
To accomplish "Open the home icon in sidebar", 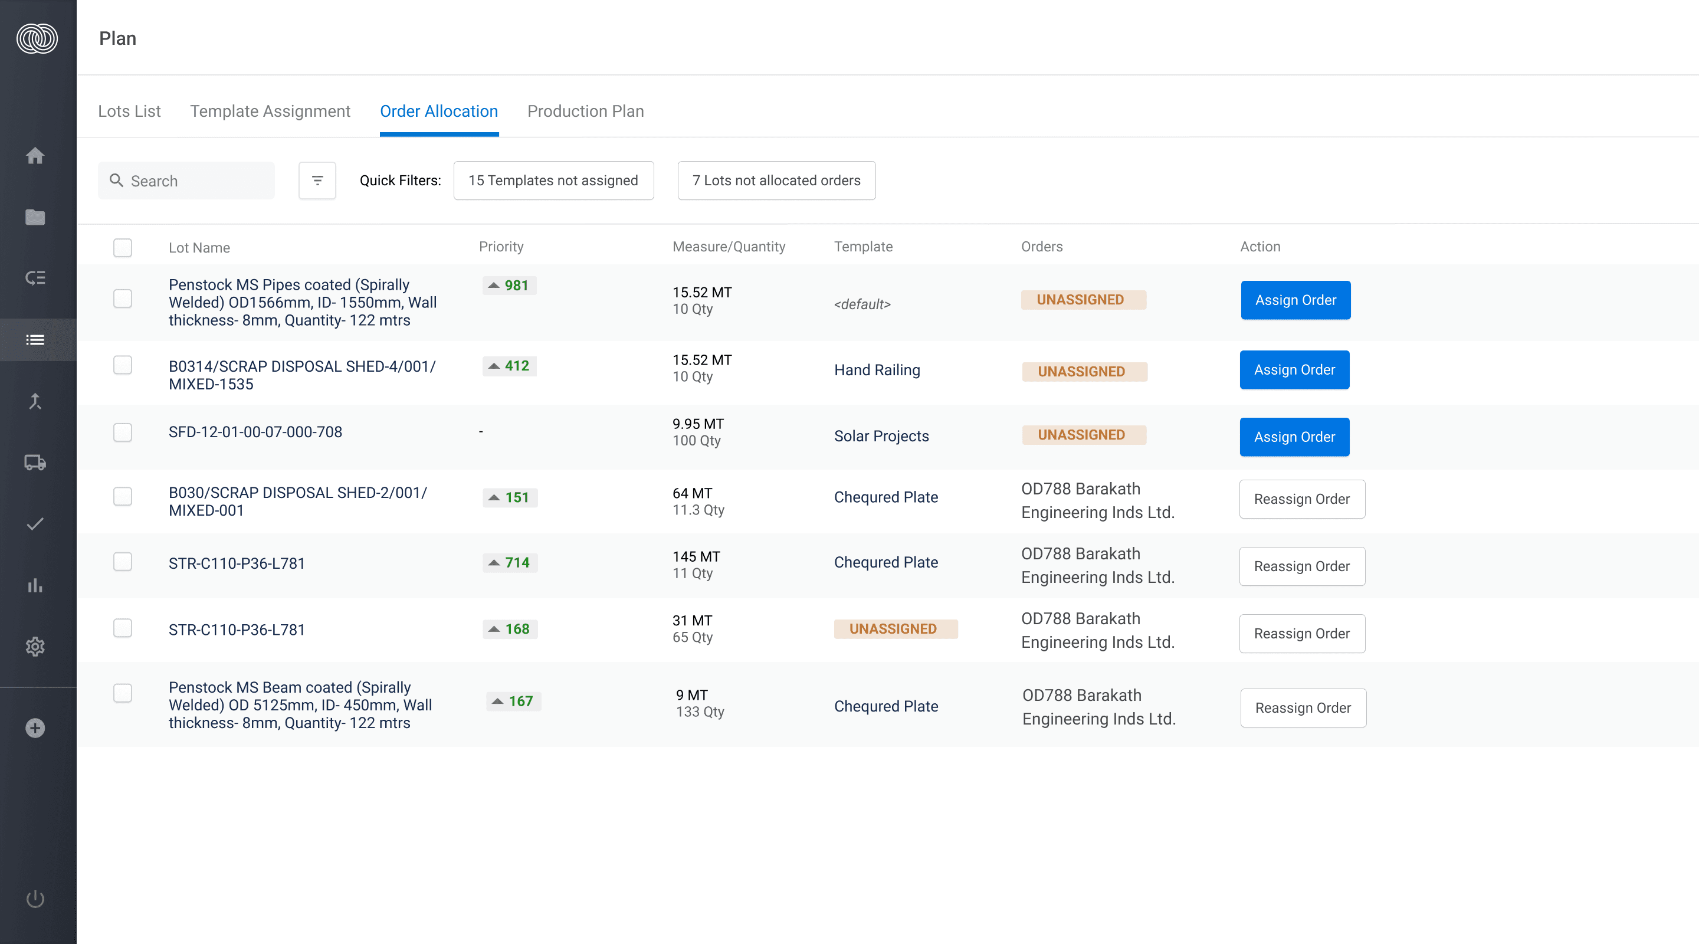I will point(35,156).
